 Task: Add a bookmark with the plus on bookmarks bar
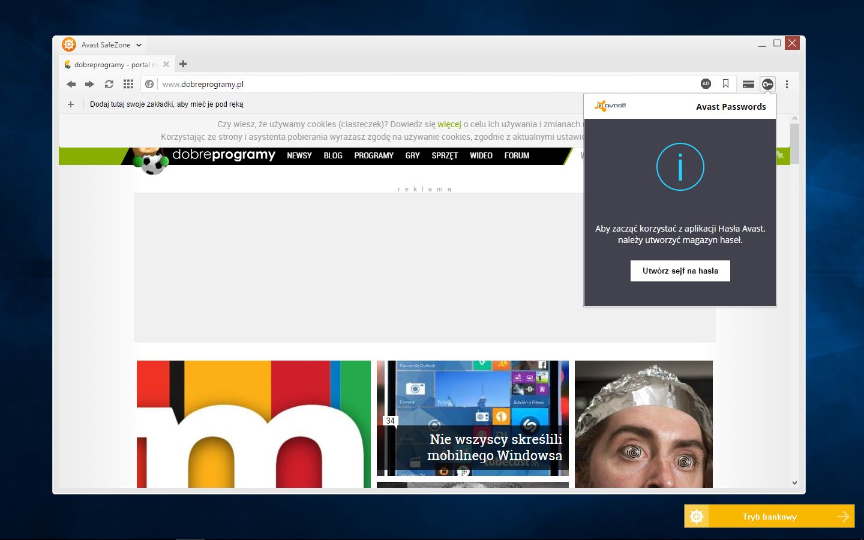(70, 104)
